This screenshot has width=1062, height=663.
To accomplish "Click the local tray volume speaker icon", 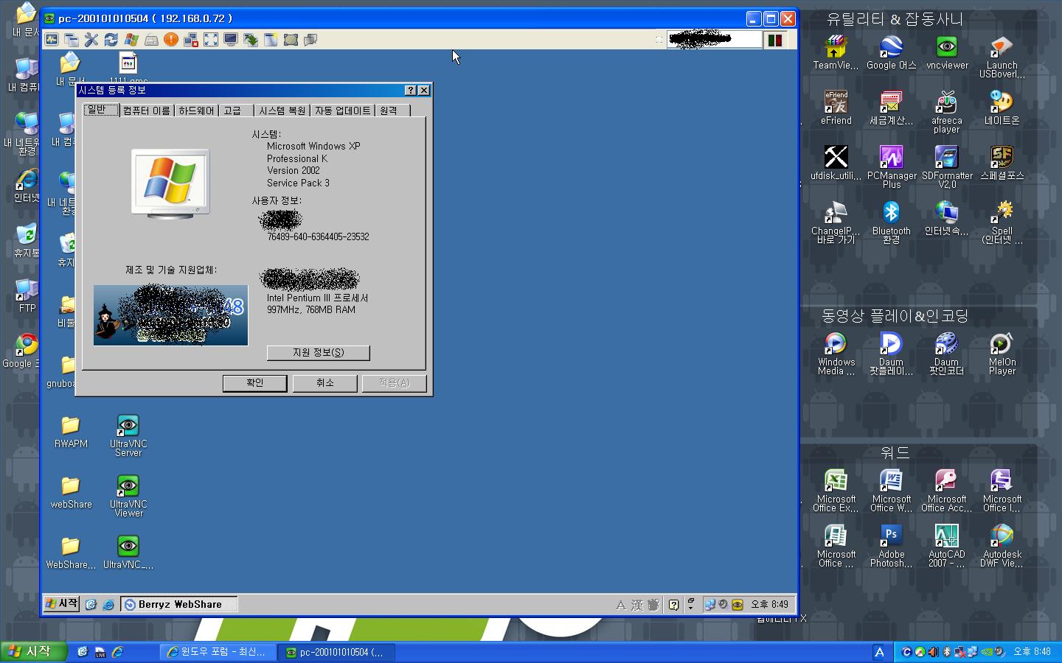I will pos(934,652).
